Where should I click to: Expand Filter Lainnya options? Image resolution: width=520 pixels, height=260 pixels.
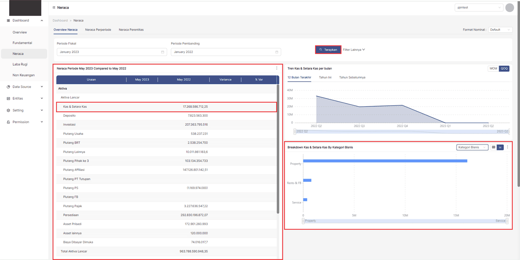pyautogui.click(x=354, y=50)
